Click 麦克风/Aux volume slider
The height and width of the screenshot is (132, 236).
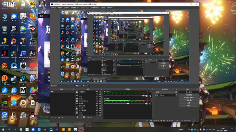[124, 96]
